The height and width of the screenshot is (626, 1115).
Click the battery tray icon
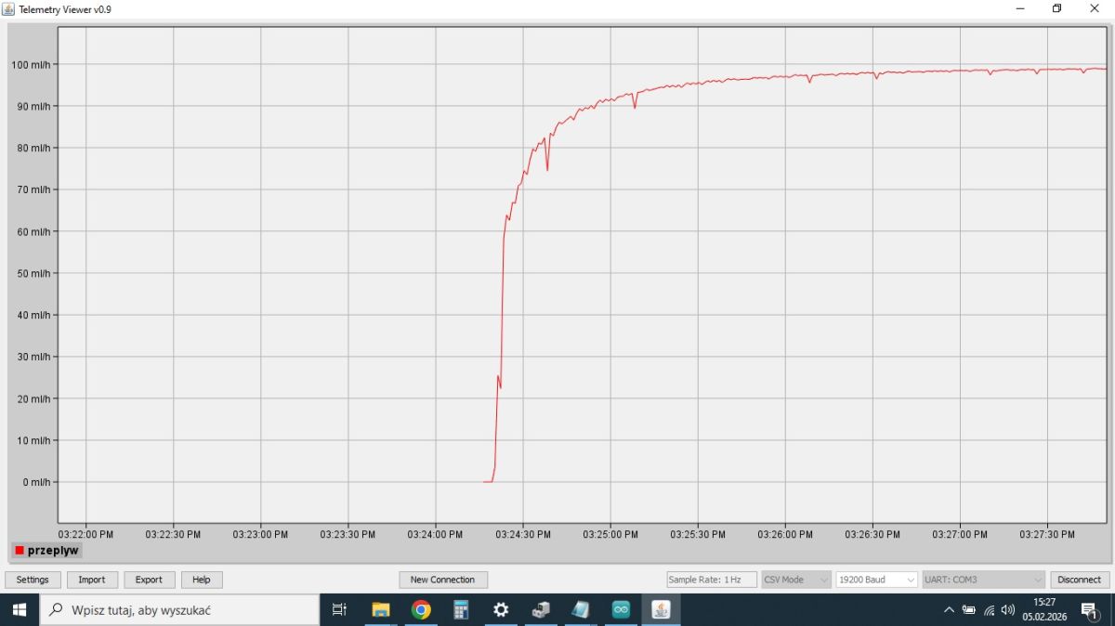tap(968, 610)
